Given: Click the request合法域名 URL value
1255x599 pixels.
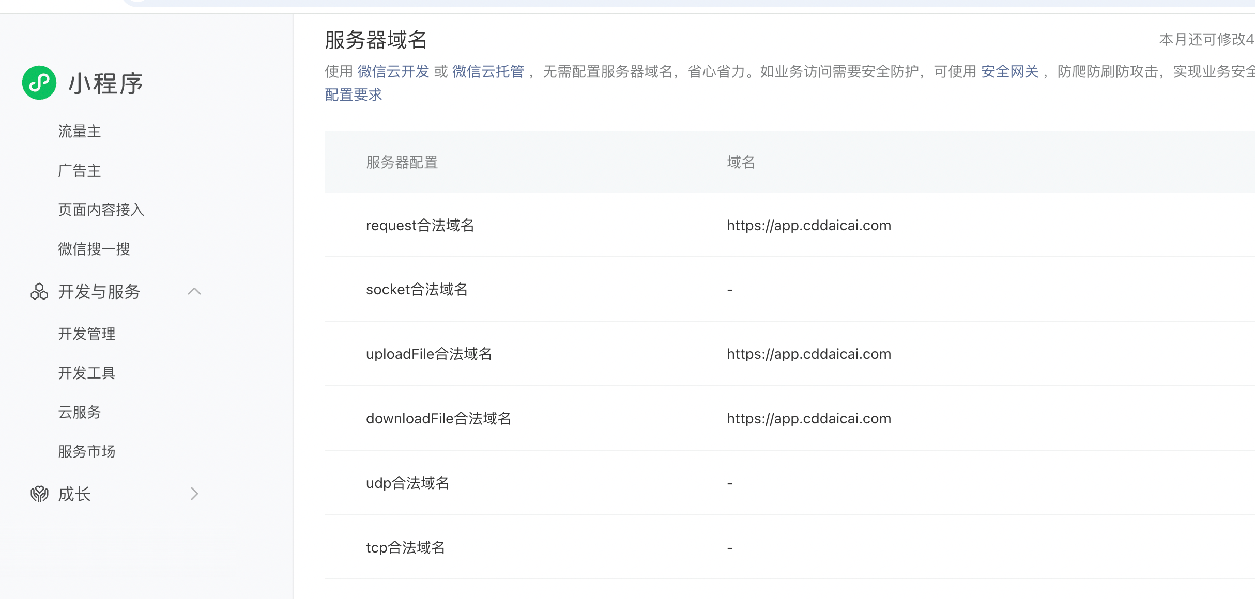Looking at the screenshot, I should coord(808,226).
